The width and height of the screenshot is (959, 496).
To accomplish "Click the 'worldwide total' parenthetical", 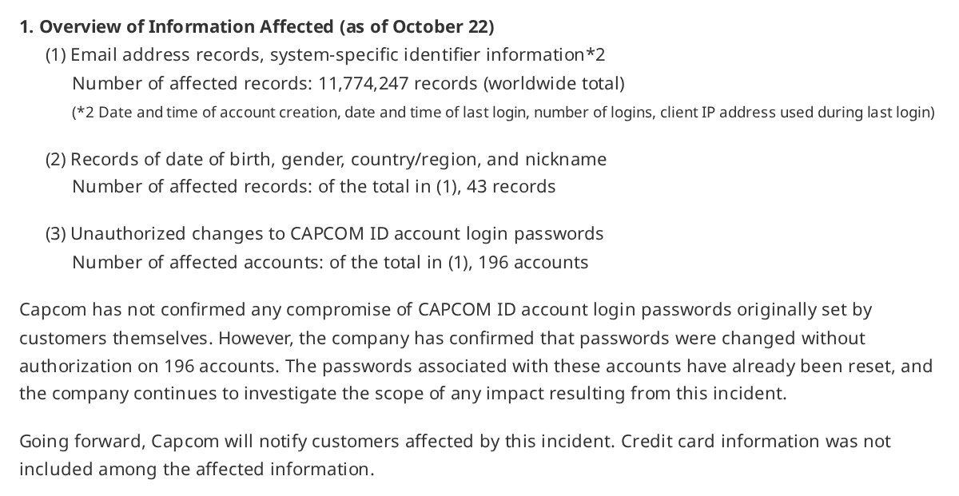I will [555, 83].
